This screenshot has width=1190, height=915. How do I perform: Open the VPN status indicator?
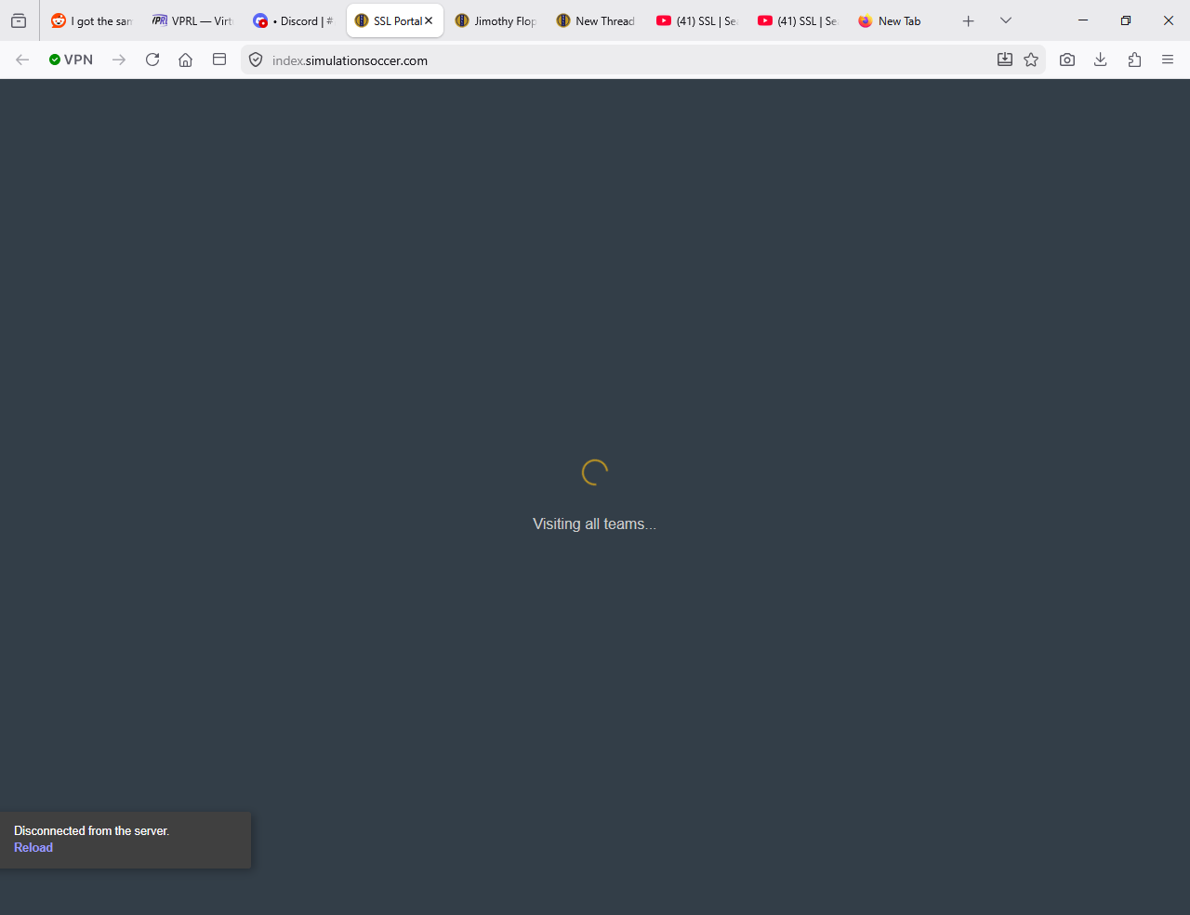click(72, 60)
